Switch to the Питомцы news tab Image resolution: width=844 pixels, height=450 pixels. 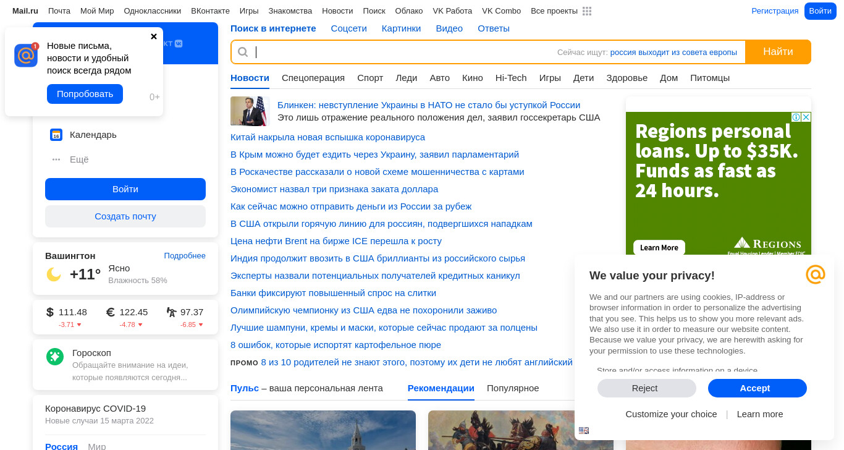710,78
